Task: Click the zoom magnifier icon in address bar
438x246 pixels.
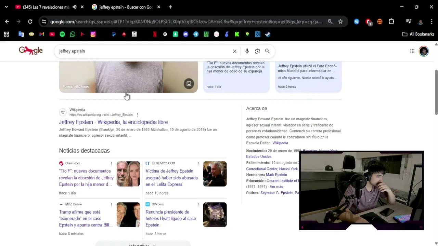Action: coord(330,22)
